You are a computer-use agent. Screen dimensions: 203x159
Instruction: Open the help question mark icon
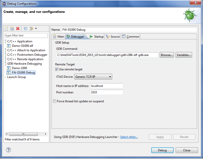[x=8, y=150]
